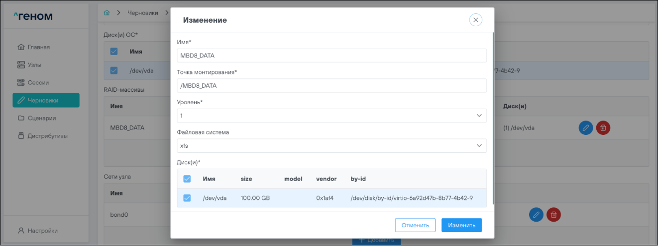
Task: Click the home icon in breadcrumb
Action: [x=106, y=12]
